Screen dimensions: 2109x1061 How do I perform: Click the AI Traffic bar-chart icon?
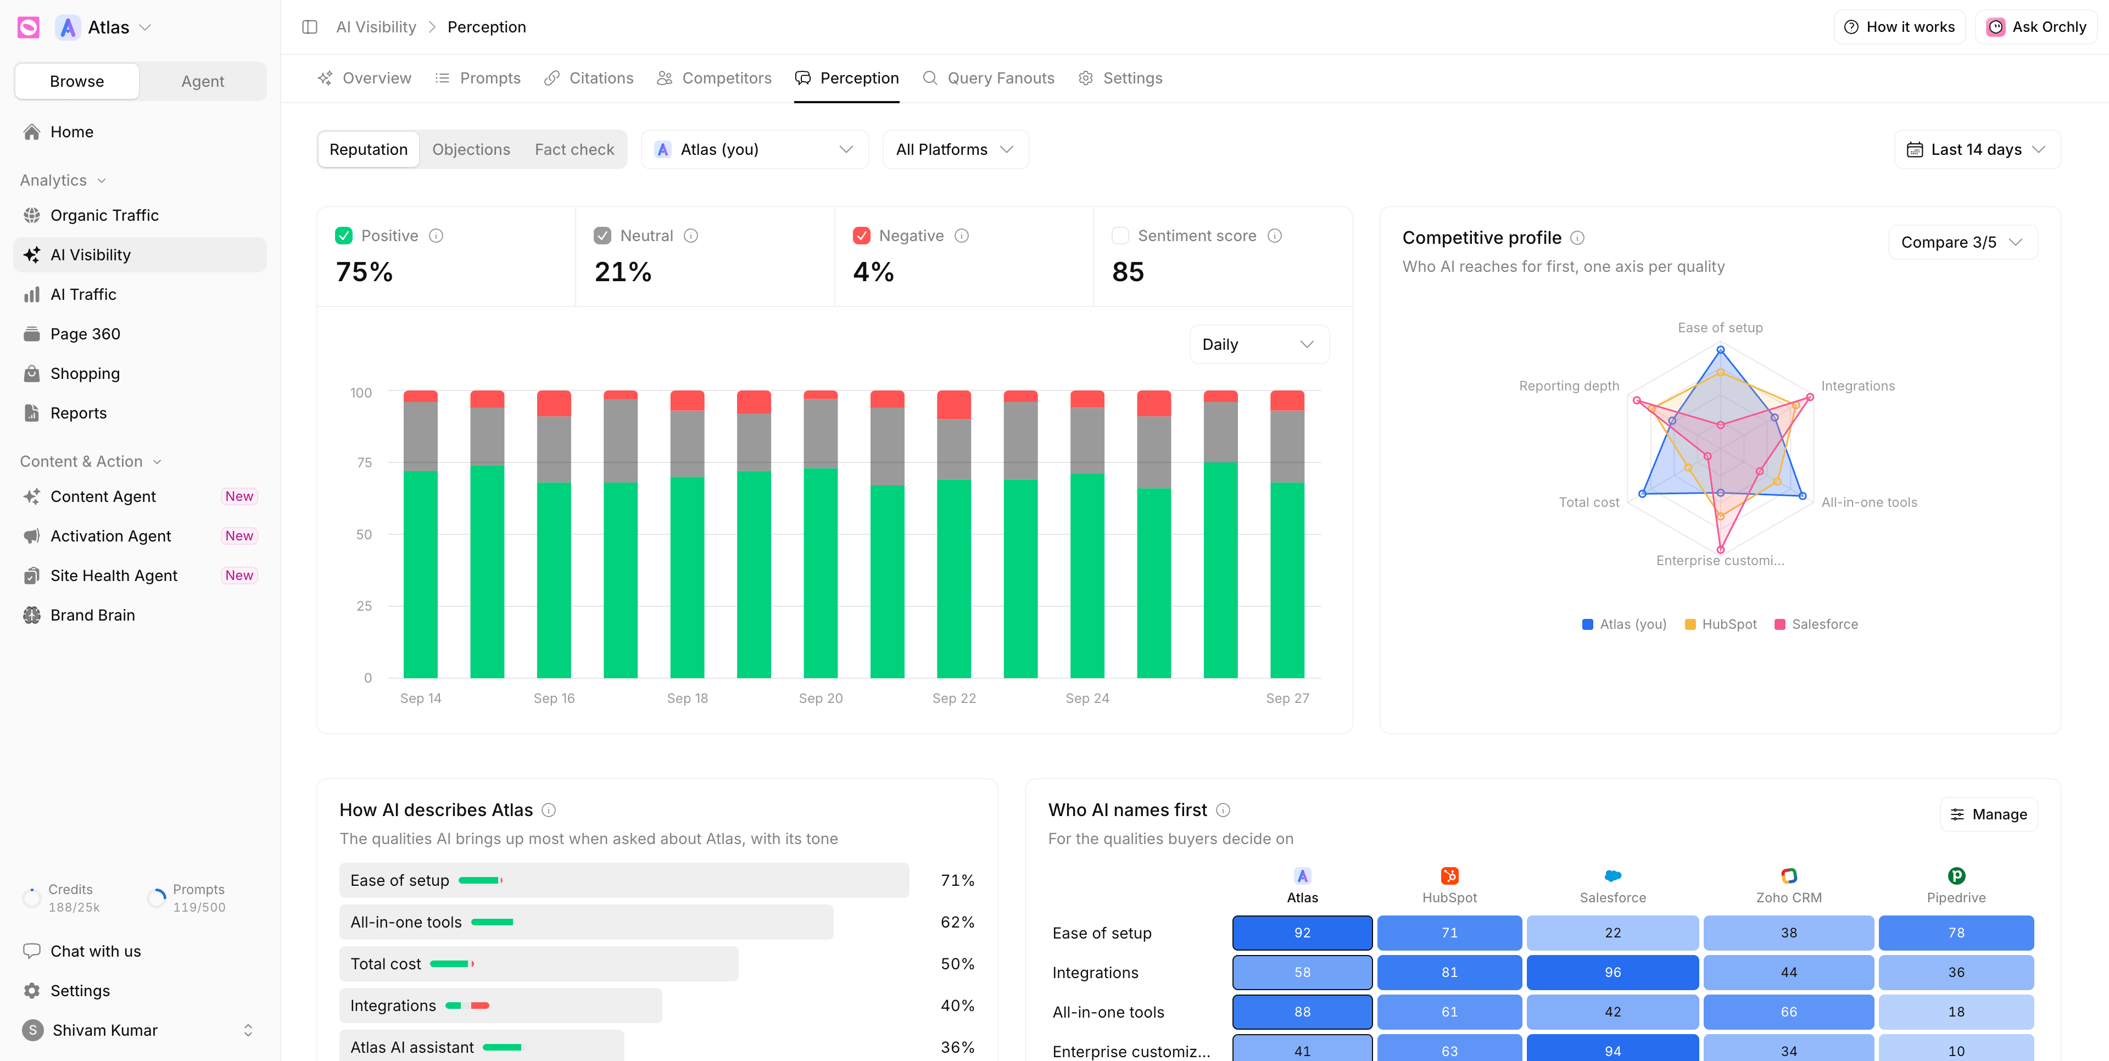tap(32, 295)
